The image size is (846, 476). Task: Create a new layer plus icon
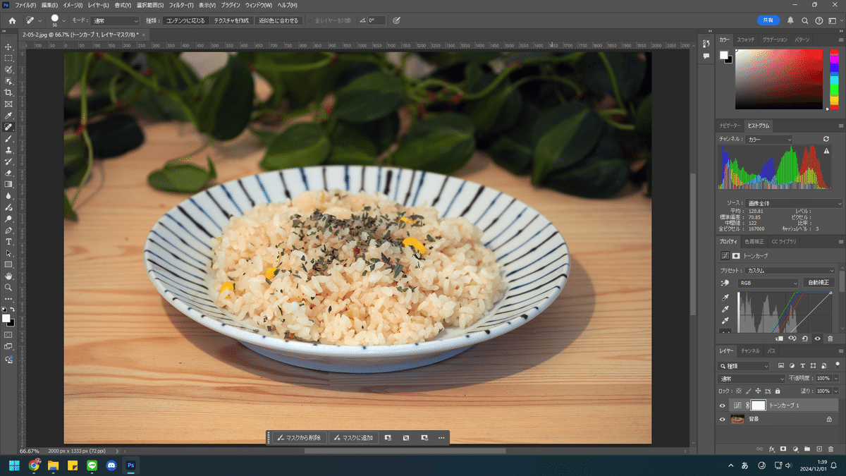(x=819, y=448)
